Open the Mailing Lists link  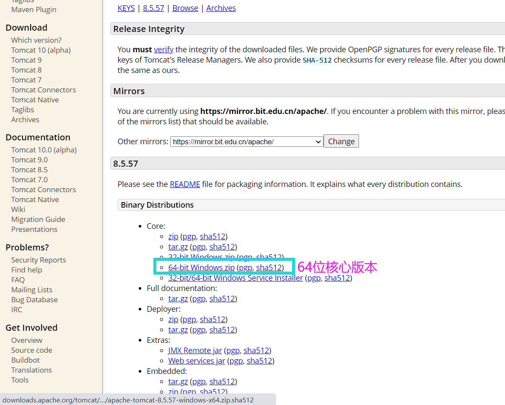tap(32, 290)
